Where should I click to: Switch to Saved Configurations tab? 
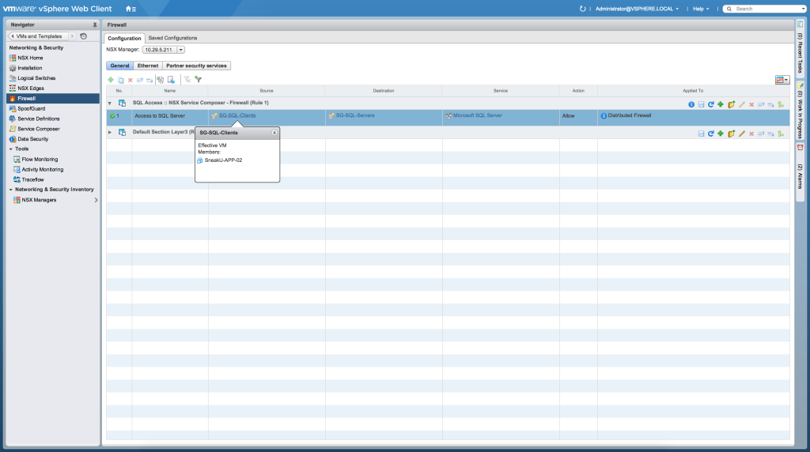pos(172,38)
